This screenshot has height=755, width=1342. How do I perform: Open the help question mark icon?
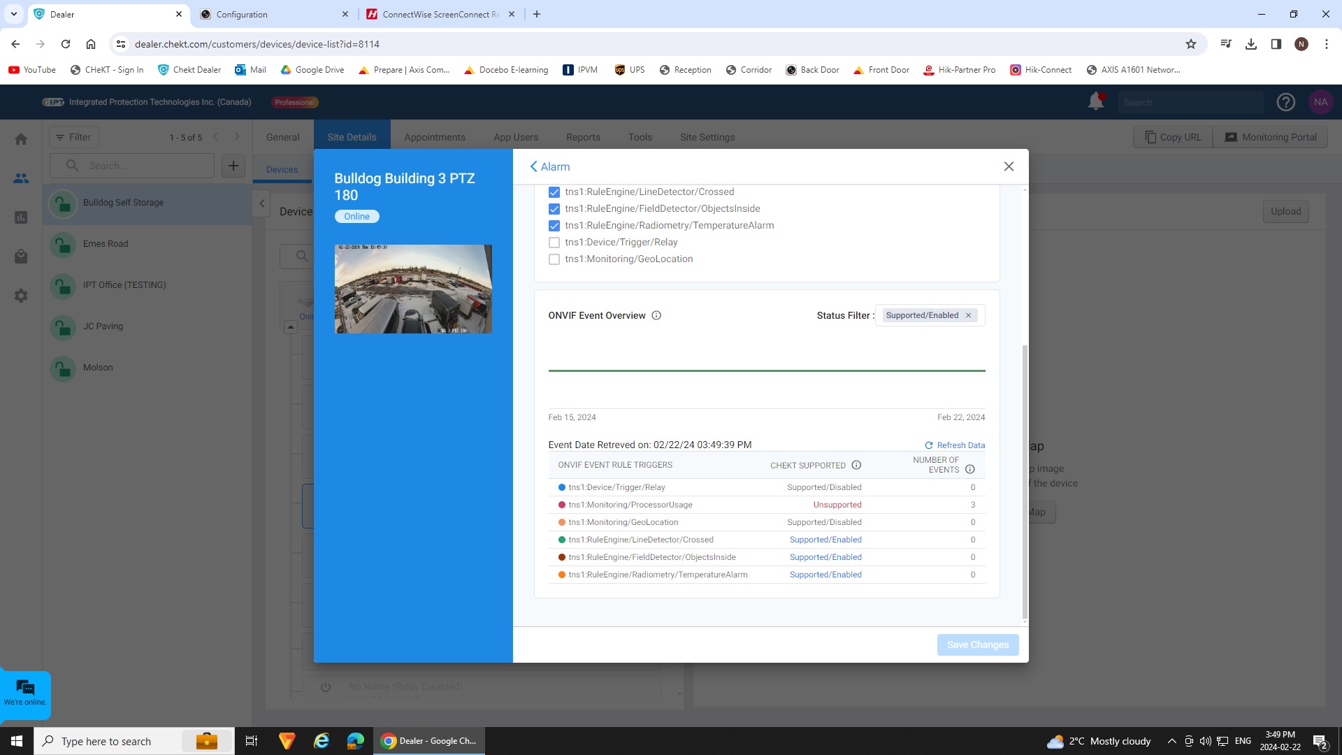point(1285,102)
